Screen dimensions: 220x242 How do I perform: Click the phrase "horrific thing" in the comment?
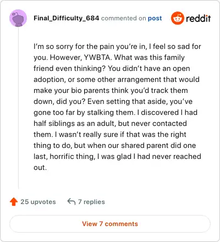pyautogui.click(x=71, y=157)
